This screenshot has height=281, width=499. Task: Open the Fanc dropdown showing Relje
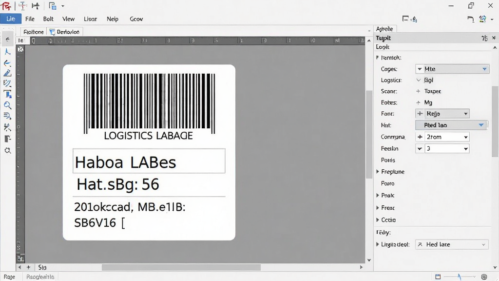click(447, 113)
